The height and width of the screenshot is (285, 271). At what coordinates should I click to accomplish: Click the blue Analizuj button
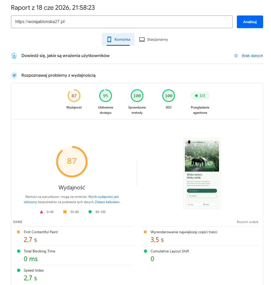click(250, 22)
